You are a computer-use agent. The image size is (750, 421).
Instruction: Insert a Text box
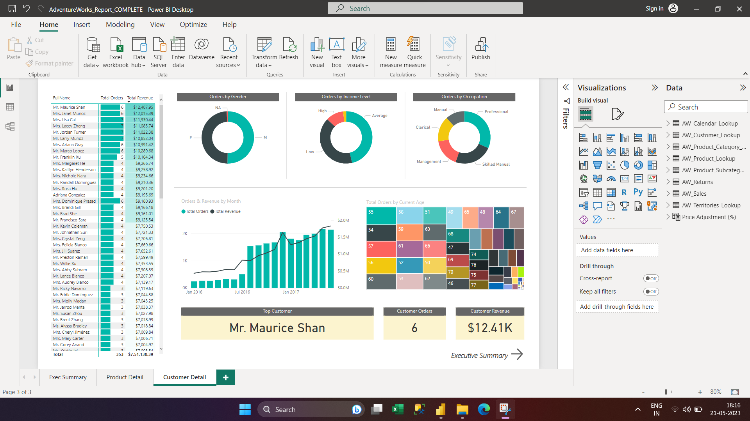tap(337, 53)
